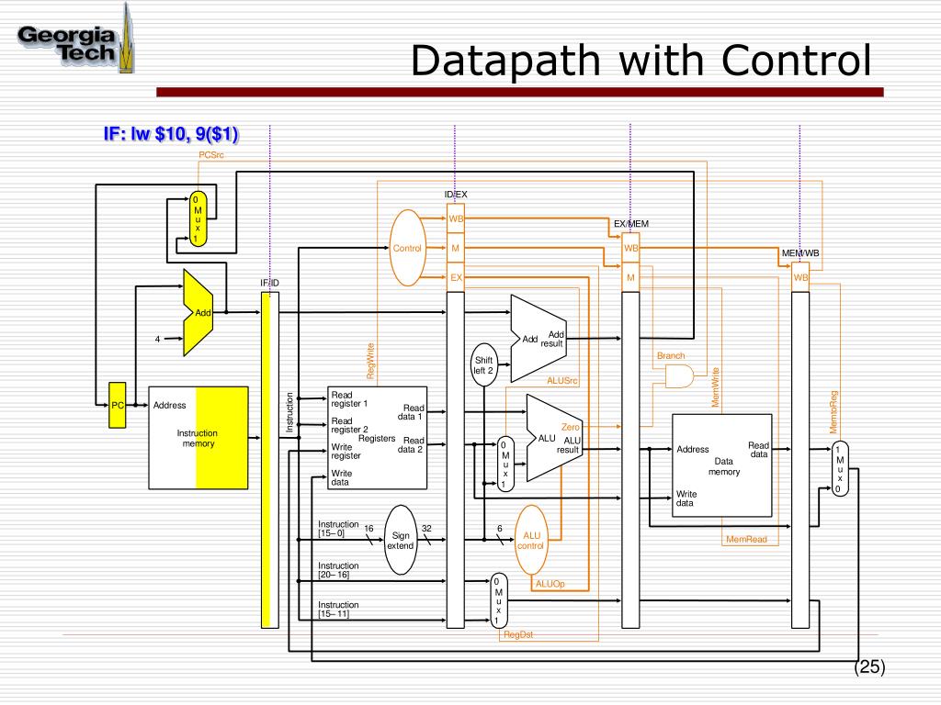Click 'Address' port of Data memory
This screenshot has width=941, height=705.
click(x=693, y=449)
